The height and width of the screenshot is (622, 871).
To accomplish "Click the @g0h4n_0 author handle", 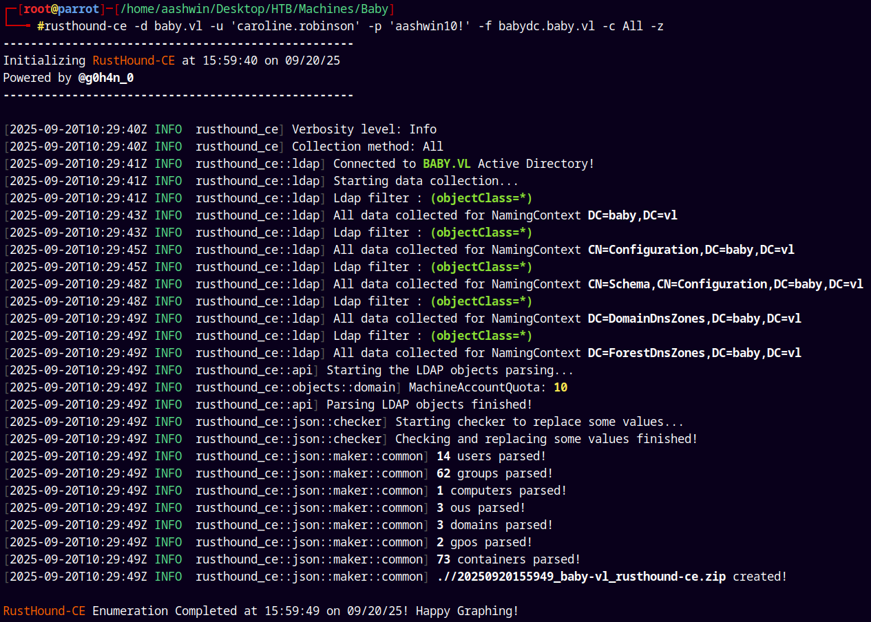I will coord(106,78).
